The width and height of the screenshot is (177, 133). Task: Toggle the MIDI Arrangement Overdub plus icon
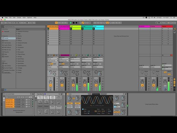tap(80, 23)
